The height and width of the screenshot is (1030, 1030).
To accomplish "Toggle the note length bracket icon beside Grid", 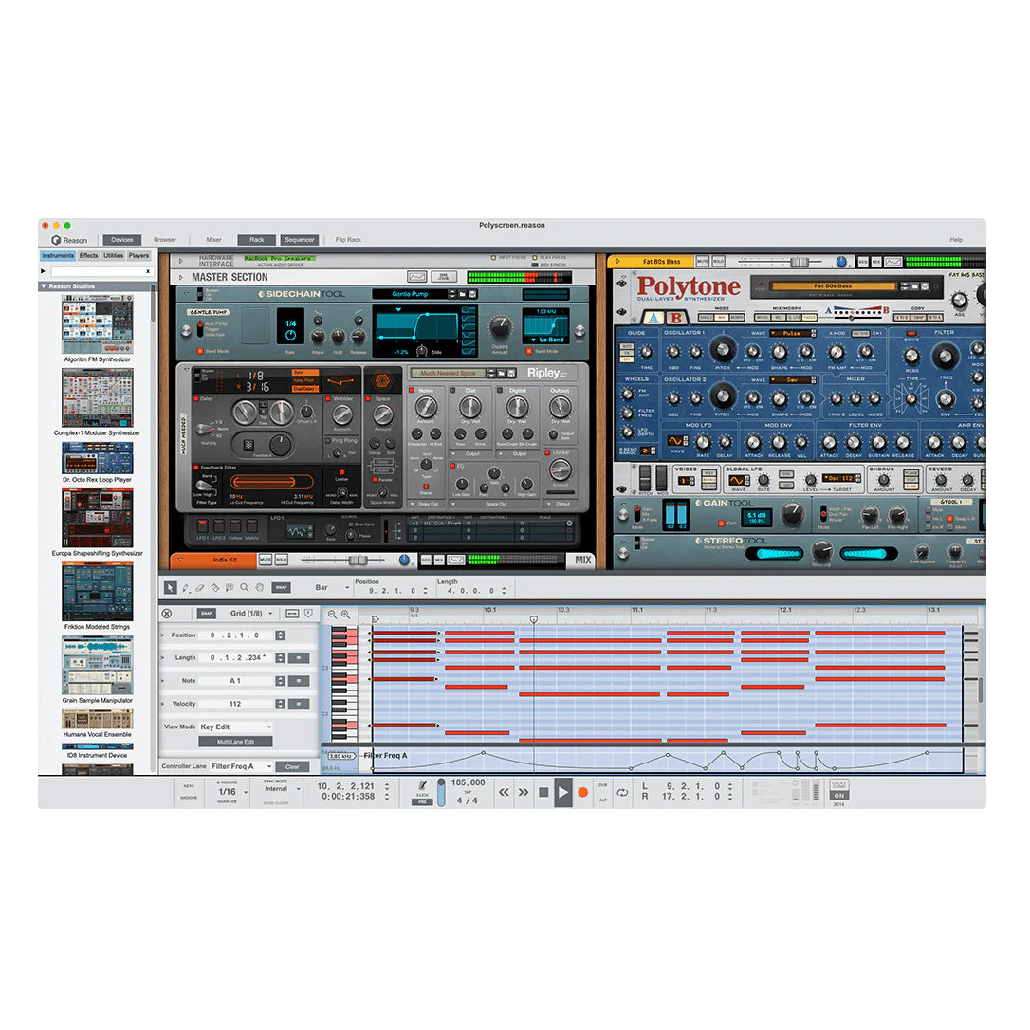I will (292, 614).
